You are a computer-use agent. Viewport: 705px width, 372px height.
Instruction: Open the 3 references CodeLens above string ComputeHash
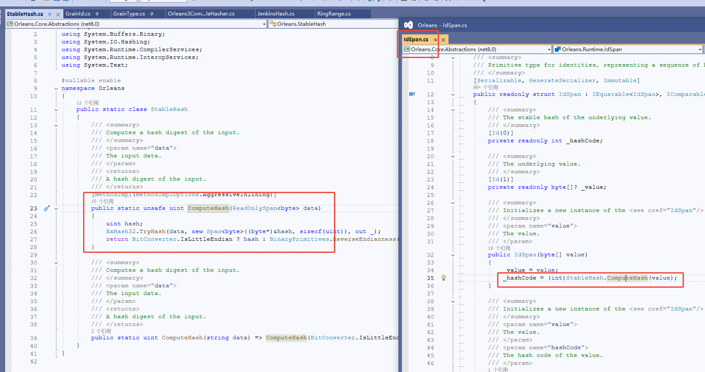(101, 331)
